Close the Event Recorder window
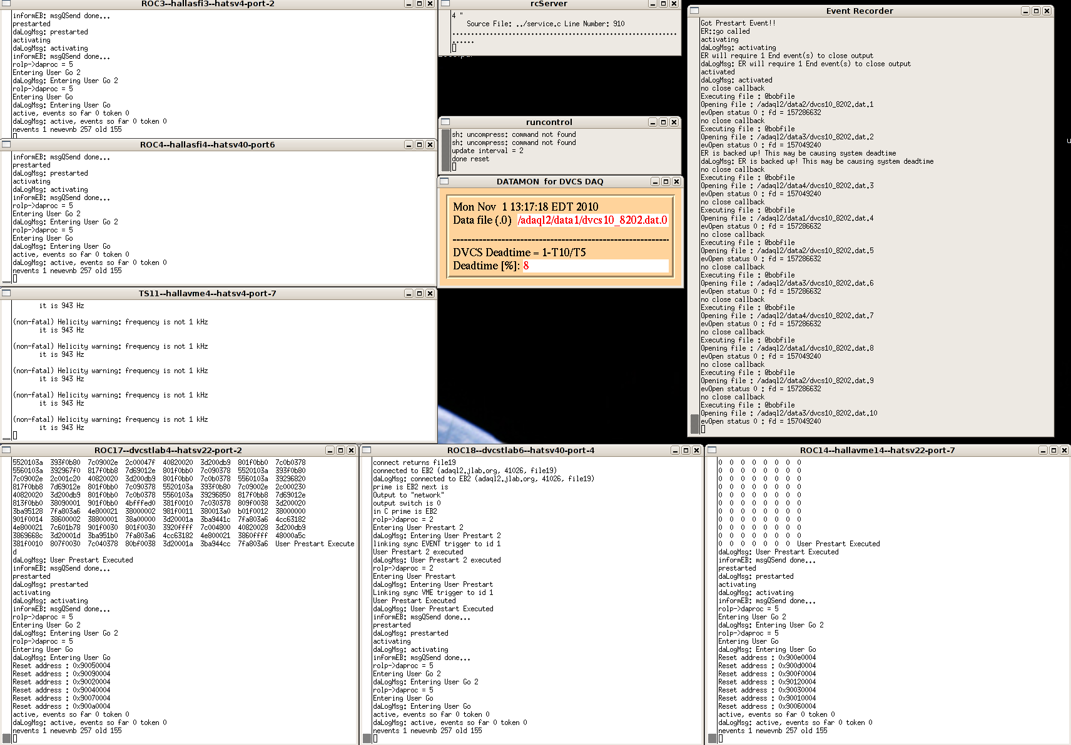The width and height of the screenshot is (1071, 745). (x=1047, y=11)
